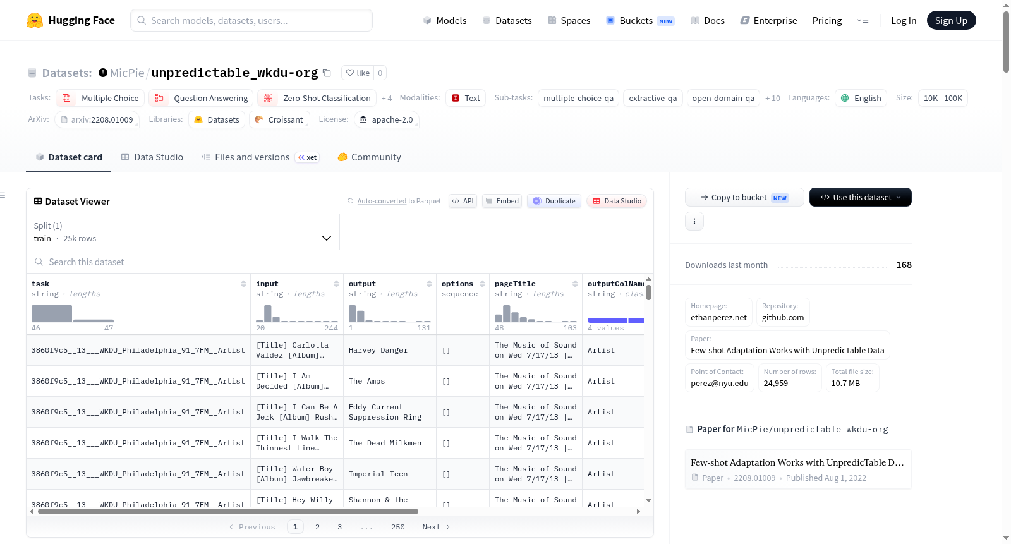Click the Log In link
1011x544 pixels.
[x=904, y=21]
